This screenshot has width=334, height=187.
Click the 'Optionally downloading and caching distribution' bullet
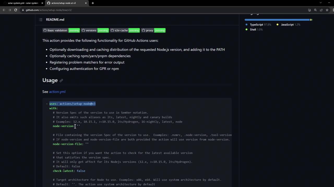(137, 50)
